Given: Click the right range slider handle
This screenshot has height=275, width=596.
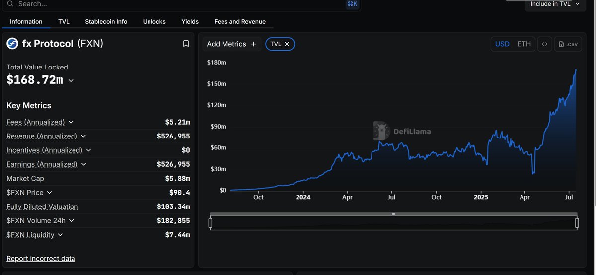Looking at the screenshot, I should point(577,223).
